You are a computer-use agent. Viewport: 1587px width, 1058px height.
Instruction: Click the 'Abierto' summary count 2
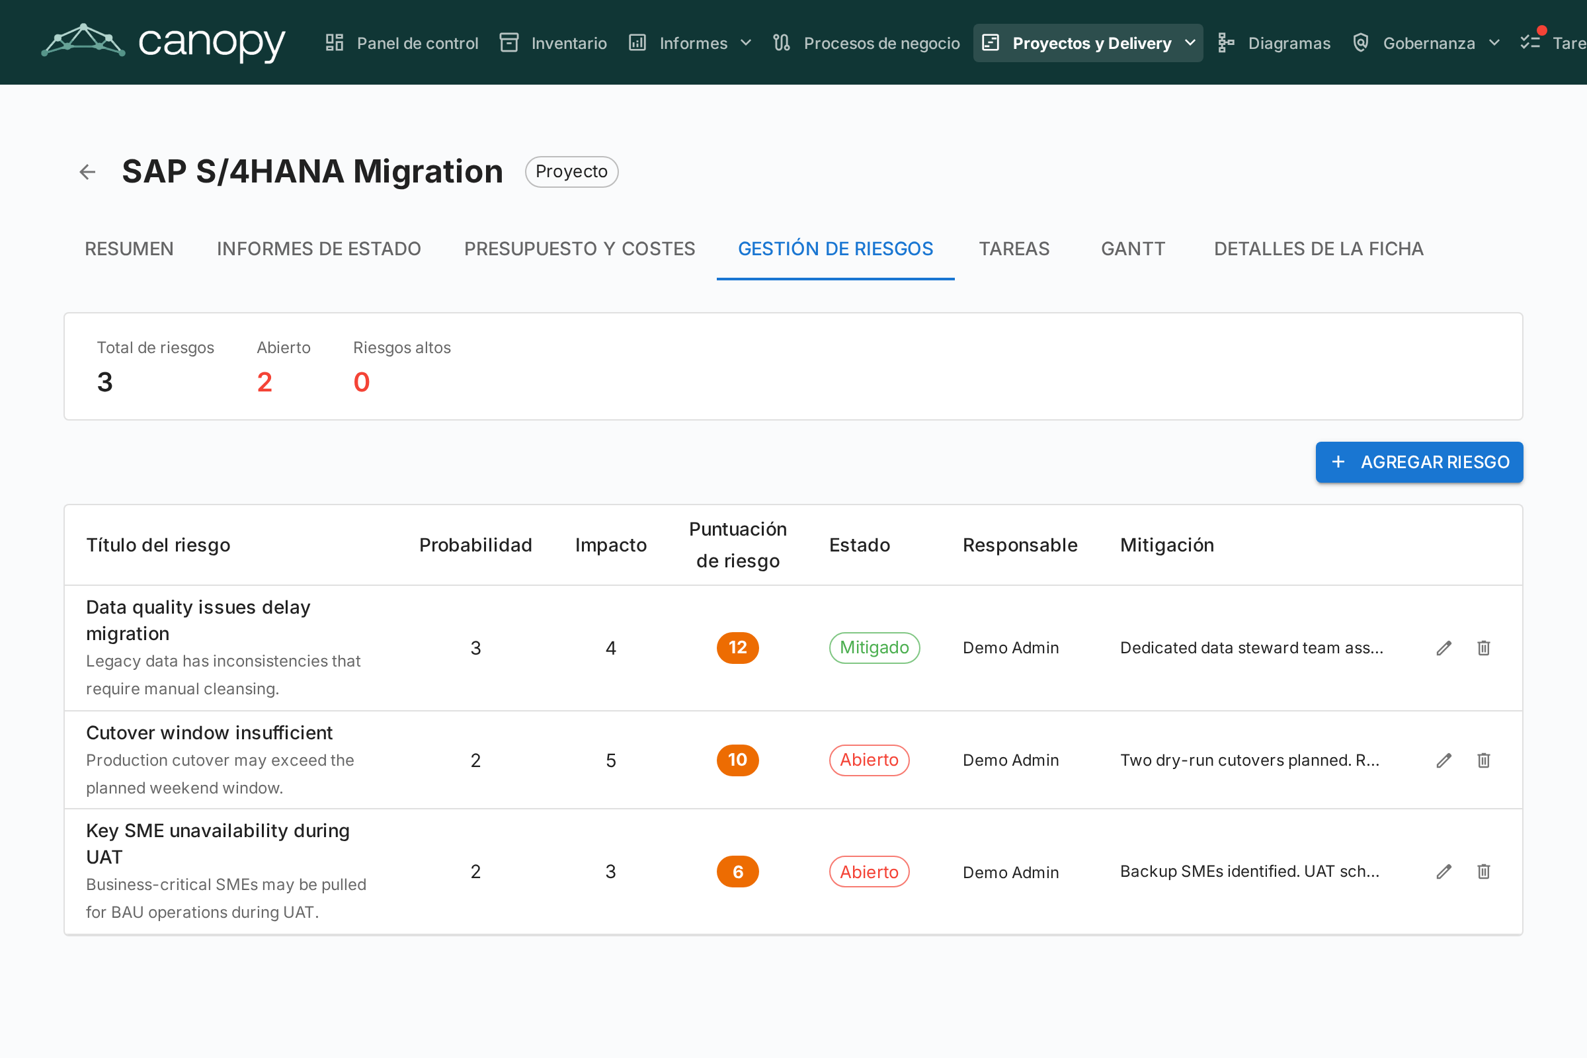[x=264, y=383]
